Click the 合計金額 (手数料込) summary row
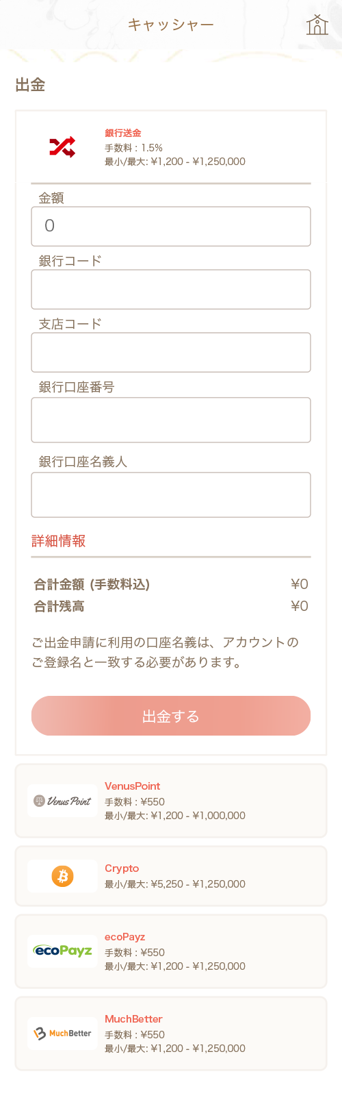 tap(171, 584)
